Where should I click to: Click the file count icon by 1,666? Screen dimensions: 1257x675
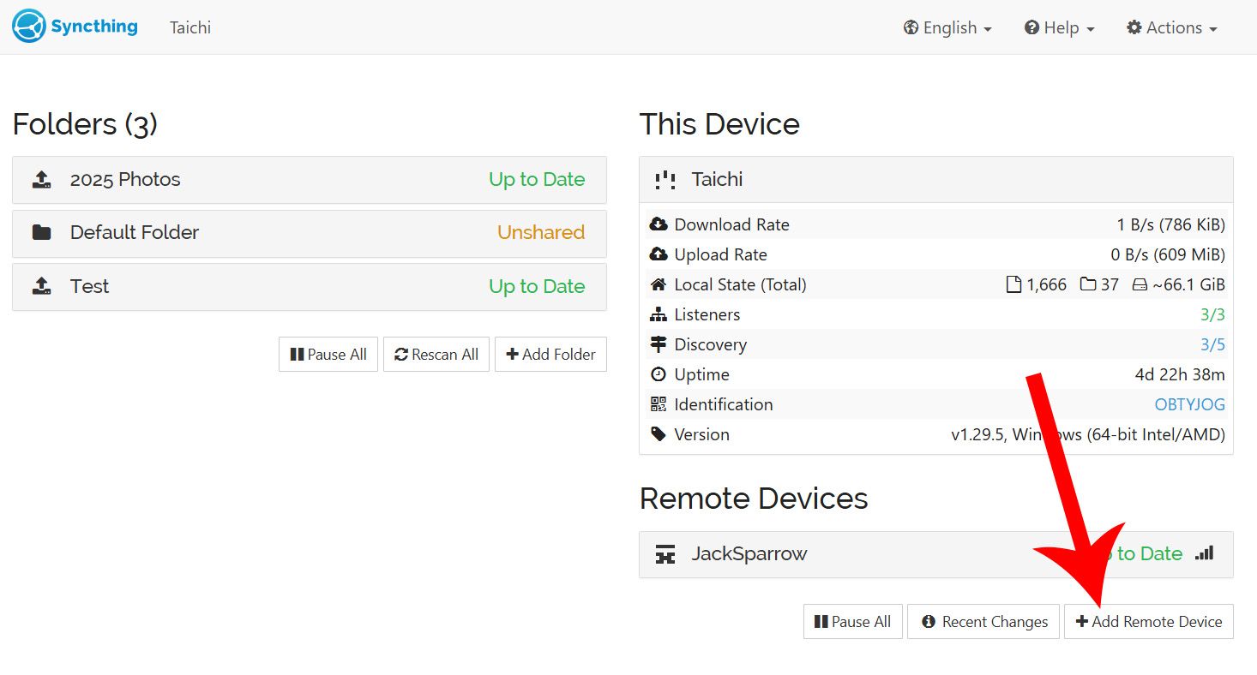click(1013, 284)
